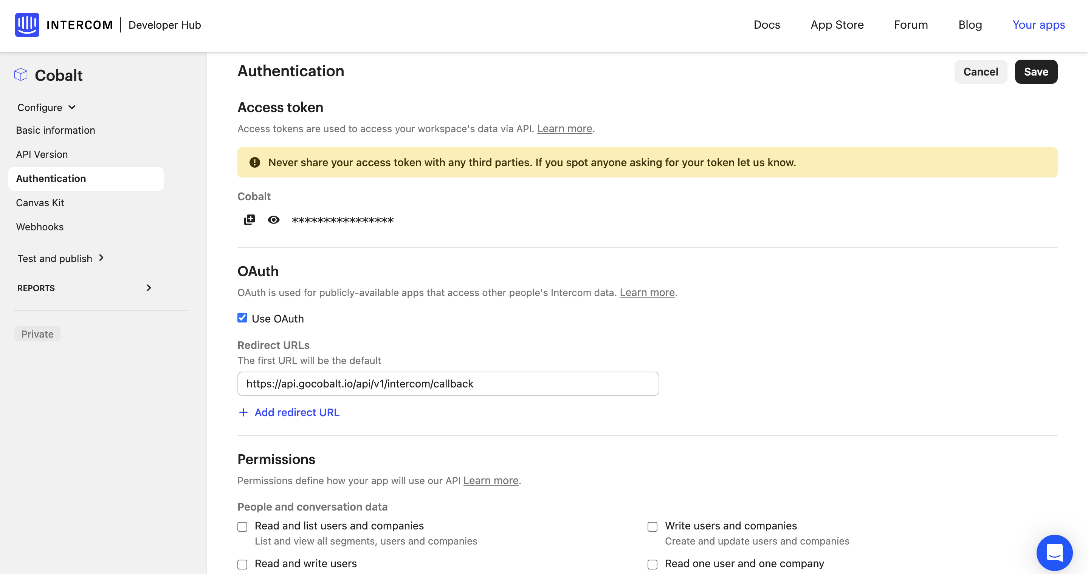The height and width of the screenshot is (574, 1088).
Task: Check Write users and companies permission
Action: tap(652, 526)
